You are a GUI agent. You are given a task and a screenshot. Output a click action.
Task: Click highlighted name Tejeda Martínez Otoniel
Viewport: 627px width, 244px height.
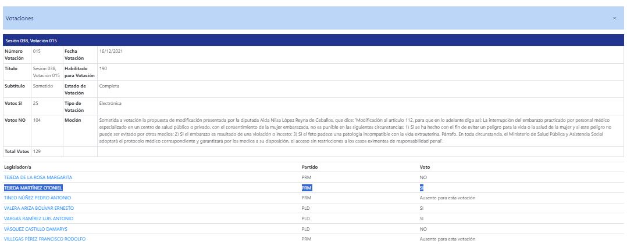click(x=33, y=188)
